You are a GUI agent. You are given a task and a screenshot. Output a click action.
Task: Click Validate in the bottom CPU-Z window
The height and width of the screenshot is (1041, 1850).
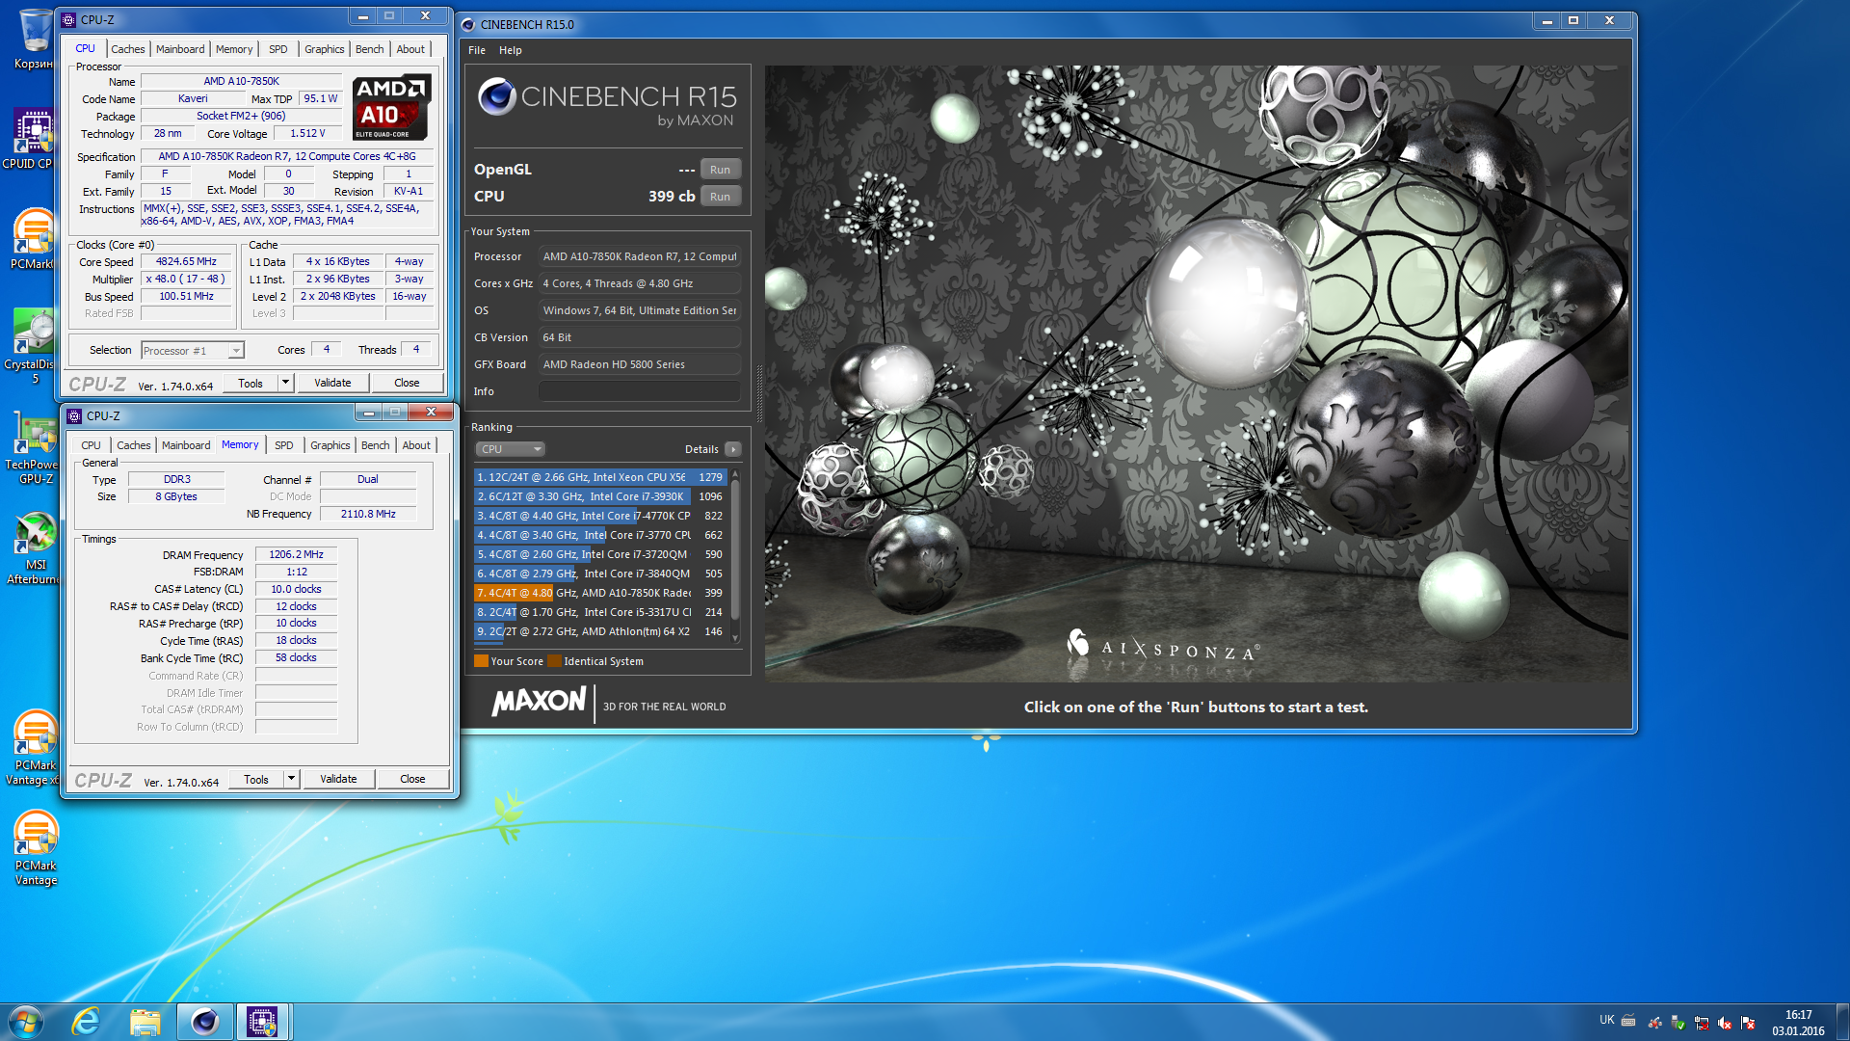tap(338, 779)
